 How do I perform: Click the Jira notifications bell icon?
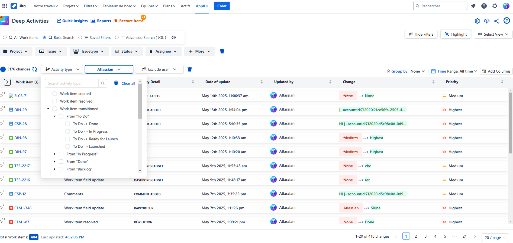click(473, 6)
